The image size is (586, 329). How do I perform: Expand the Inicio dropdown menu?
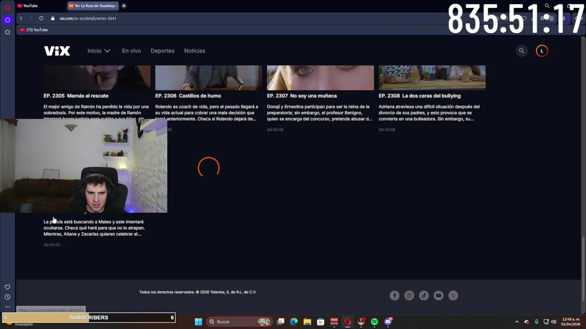click(x=99, y=51)
